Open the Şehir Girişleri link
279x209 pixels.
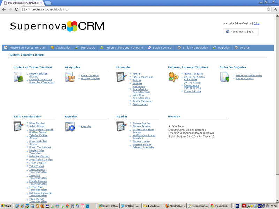coord(37,126)
